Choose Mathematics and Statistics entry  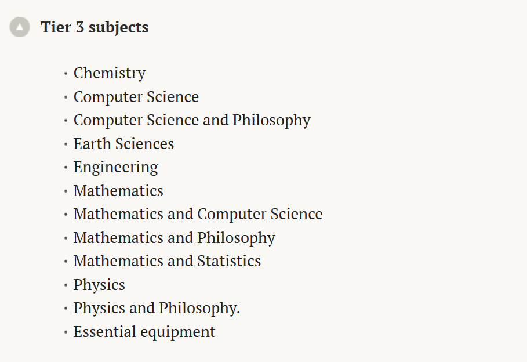[x=167, y=261]
